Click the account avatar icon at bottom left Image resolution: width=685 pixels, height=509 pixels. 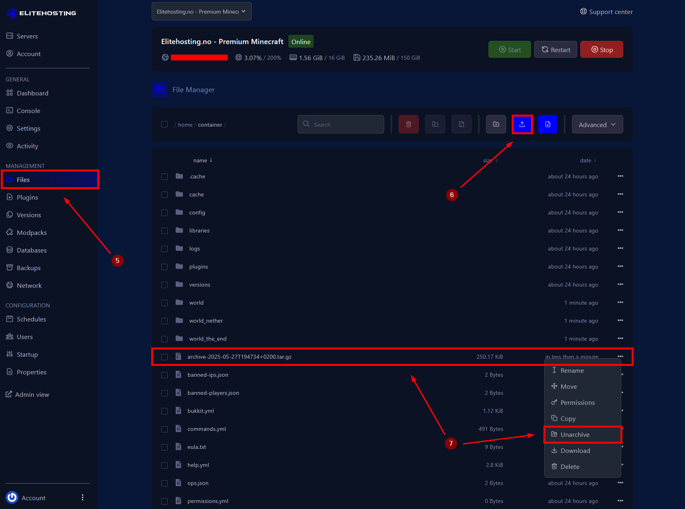point(12,497)
